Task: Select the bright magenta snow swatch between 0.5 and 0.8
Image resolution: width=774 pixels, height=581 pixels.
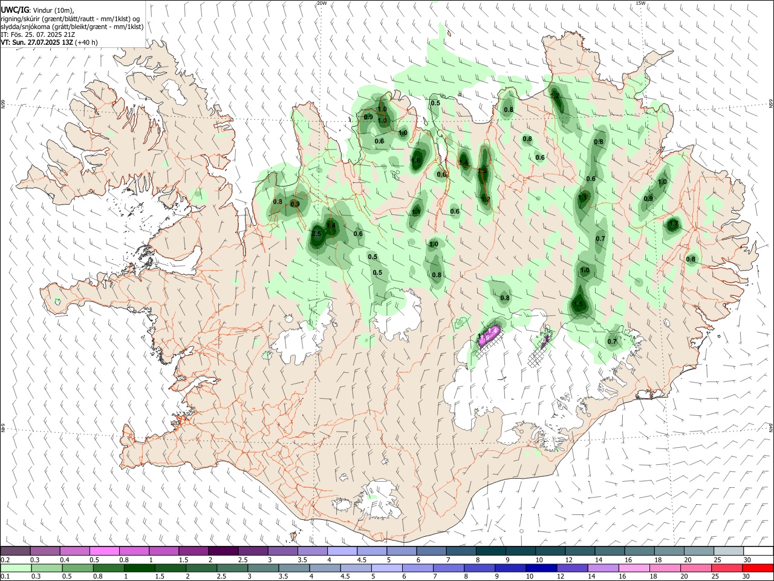Action: (104, 551)
